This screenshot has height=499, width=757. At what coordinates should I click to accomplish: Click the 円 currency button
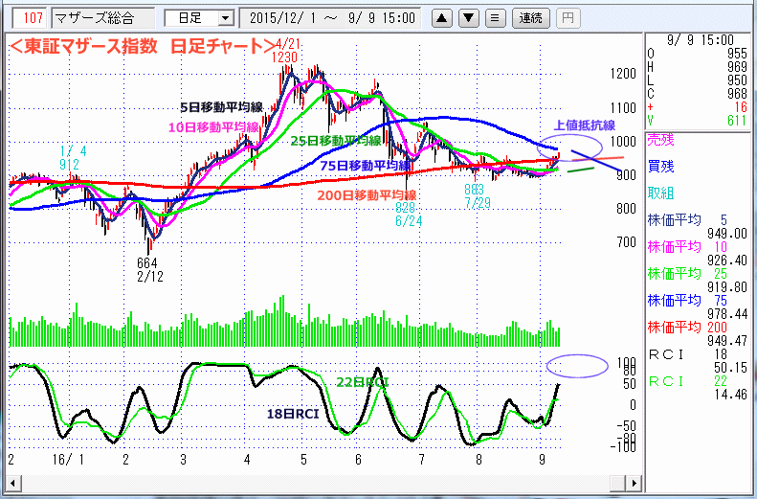coord(568,17)
